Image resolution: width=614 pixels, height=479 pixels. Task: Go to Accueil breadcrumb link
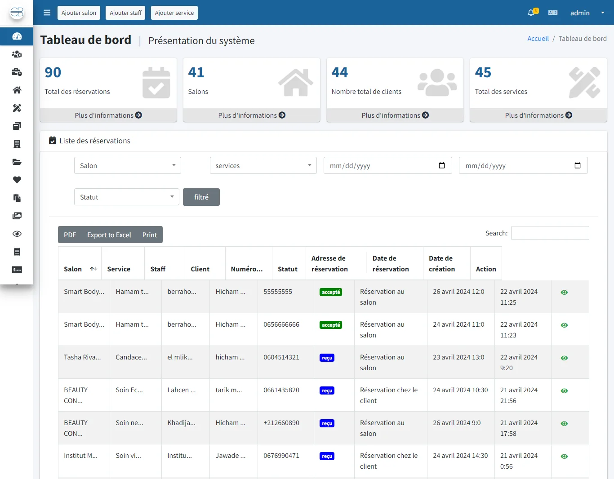(538, 39)
